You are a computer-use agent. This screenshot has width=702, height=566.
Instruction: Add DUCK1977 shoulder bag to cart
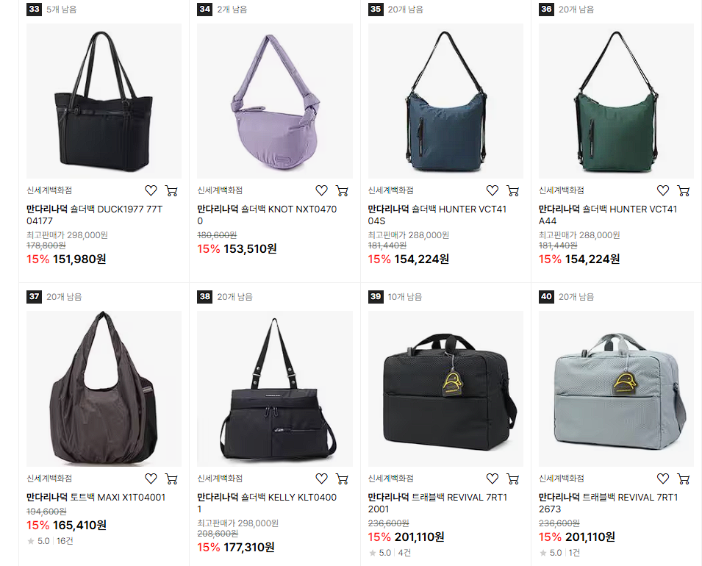pyautogui.click(x=171, y=190)
